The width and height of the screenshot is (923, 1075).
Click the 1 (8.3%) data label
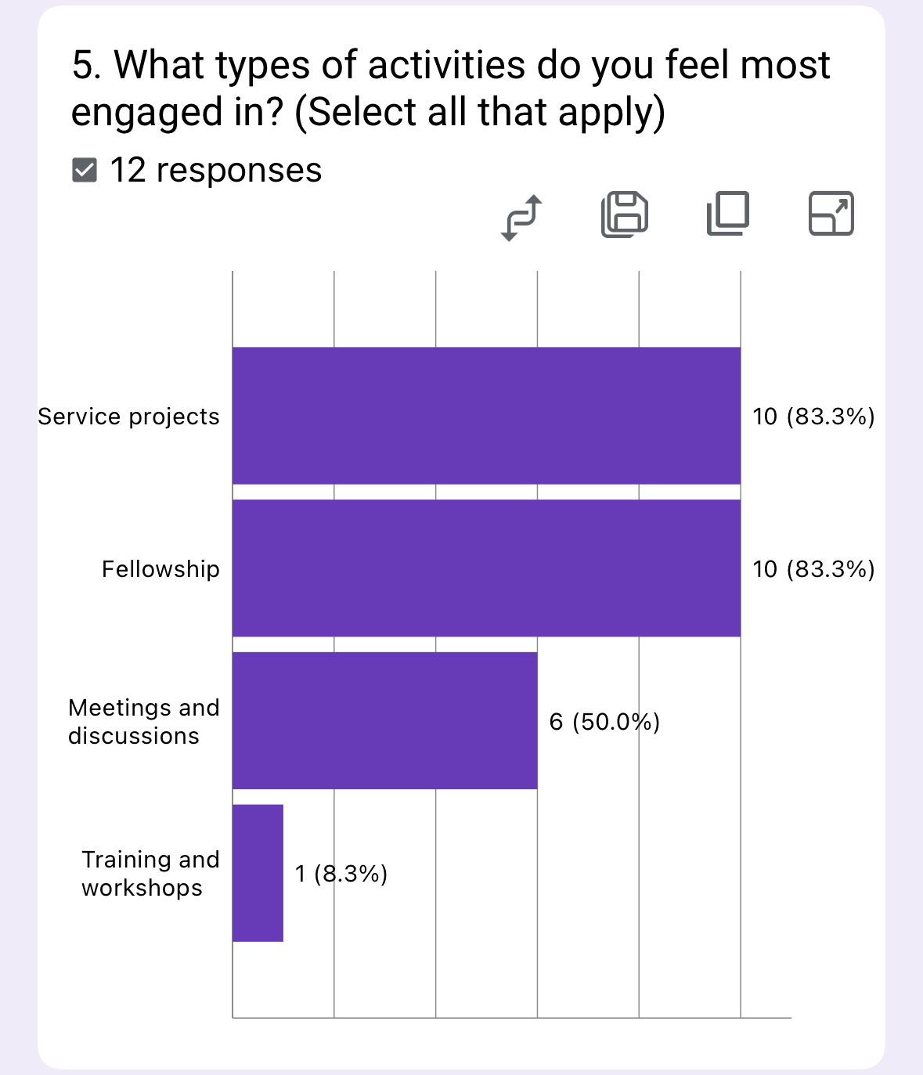341,874
